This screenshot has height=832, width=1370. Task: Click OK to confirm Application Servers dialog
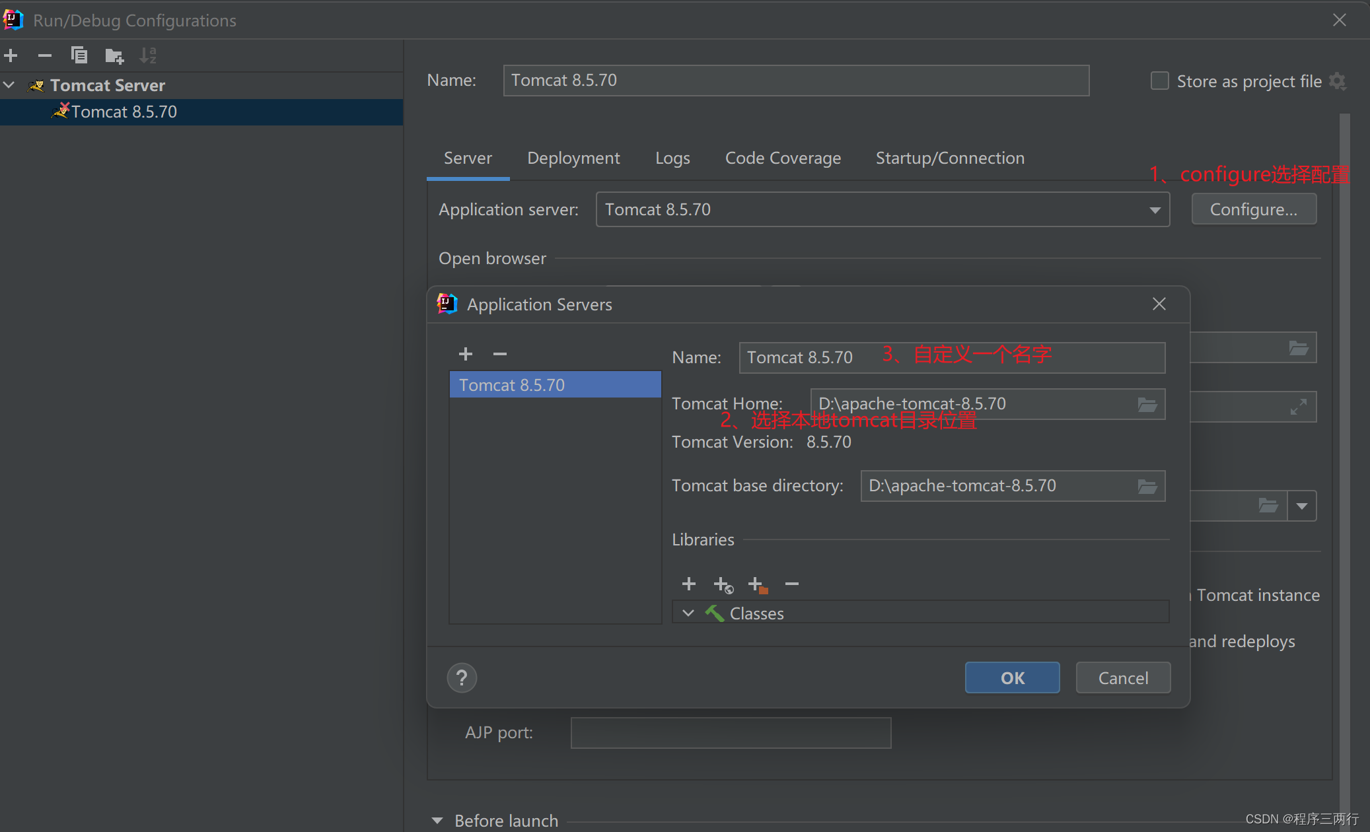(1012, 677)
